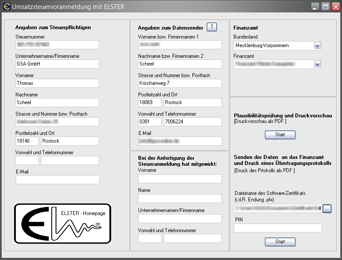Browse for the software certificate file
The height and width of the screenshot is (260, 342).
327,209
